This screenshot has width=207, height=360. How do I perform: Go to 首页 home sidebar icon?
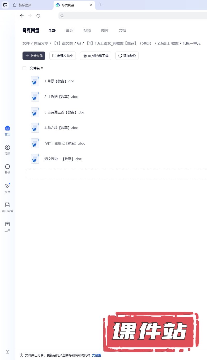pos(8,131)
